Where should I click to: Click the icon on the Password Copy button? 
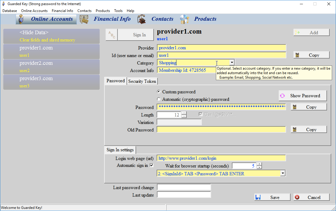coord(295,107)
